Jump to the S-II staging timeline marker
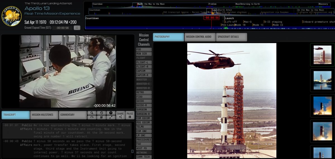The width and height of the screenshot is (335, 159). pyautogui.click(x=273, y=22)
